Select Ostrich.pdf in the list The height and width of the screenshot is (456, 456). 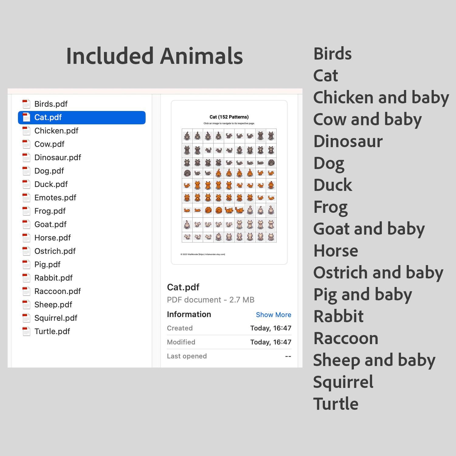click(x=82, y=251)
